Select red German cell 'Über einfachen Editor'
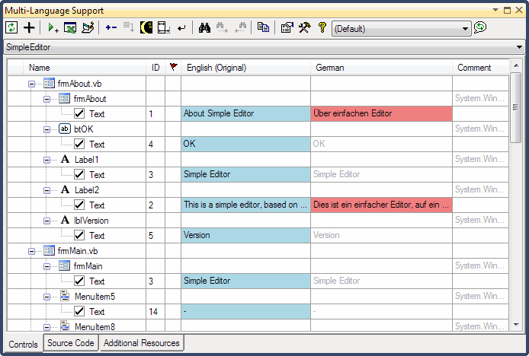Screen dimensions: 529x356 click(x=381, y=113)
